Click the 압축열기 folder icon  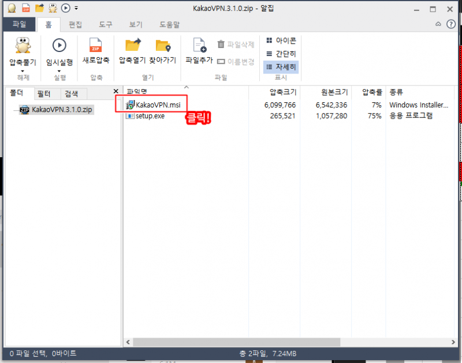[133, 45]
